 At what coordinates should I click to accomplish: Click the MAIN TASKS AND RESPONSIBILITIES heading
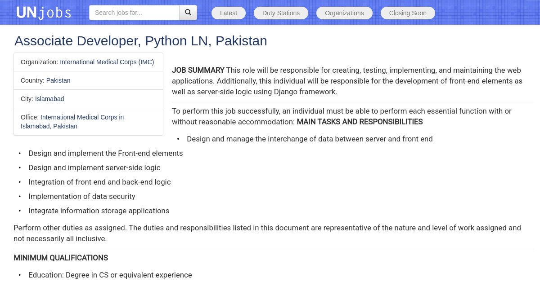click(360, 122)
